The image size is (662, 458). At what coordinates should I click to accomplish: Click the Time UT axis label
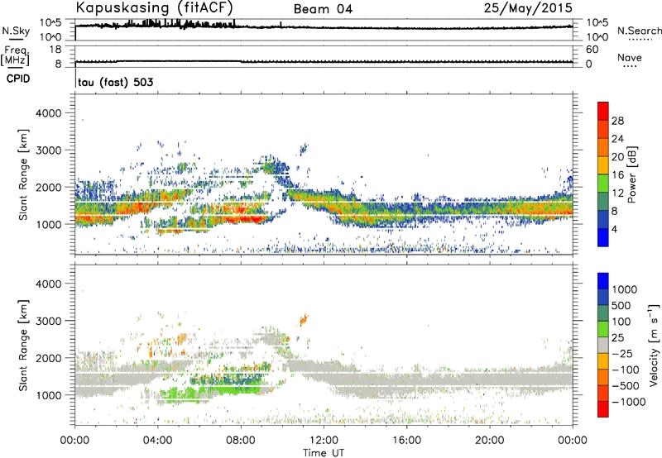coord(323,453)
